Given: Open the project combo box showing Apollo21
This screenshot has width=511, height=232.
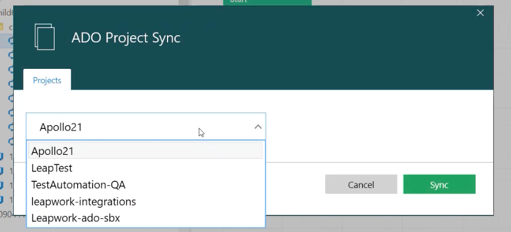Looking at the screenshot, I should click(138, 127).
